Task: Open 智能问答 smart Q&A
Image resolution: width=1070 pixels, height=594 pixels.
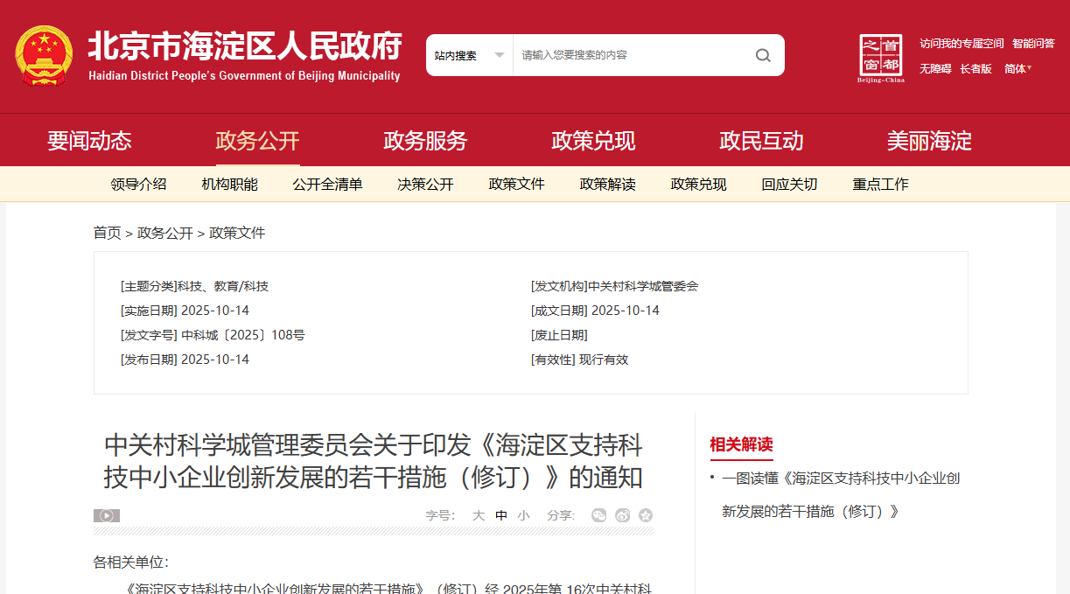Action: tap(1035, 42)
